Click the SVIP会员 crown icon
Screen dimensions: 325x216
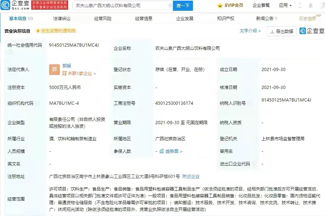pos(220,5)
